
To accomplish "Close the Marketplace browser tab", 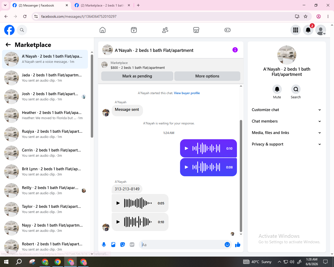I will (129, 5).
